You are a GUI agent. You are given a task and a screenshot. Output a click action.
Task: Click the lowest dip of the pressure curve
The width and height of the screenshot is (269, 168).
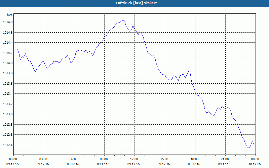[249, 148]
